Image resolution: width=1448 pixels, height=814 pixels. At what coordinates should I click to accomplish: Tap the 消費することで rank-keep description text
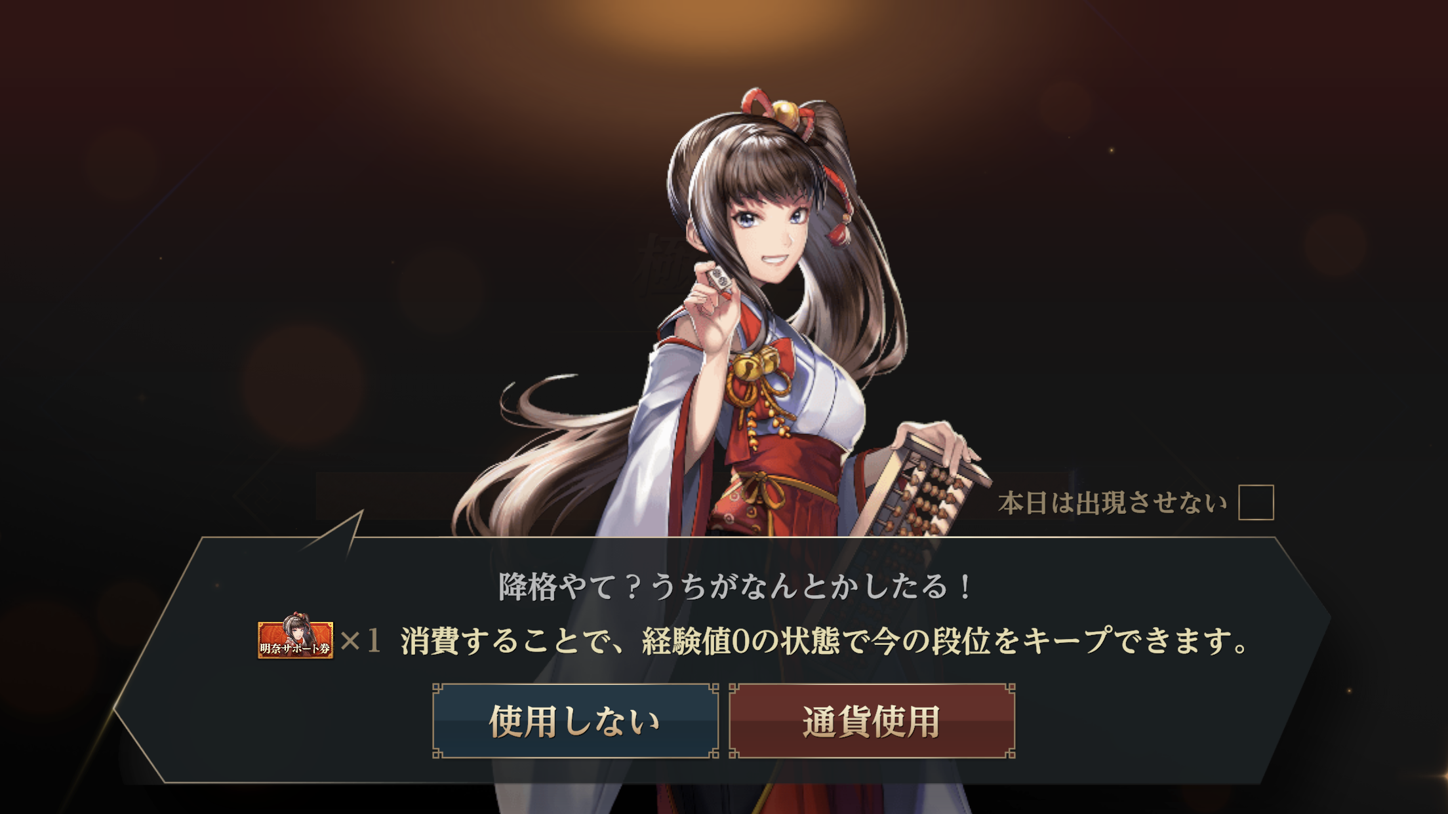tap(825, 640)
